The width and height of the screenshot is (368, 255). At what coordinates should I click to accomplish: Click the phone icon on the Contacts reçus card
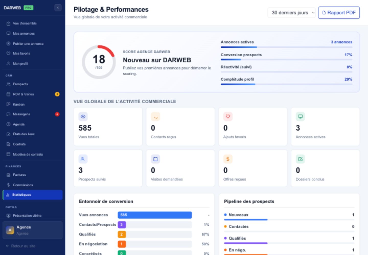[x=155, y=117]
